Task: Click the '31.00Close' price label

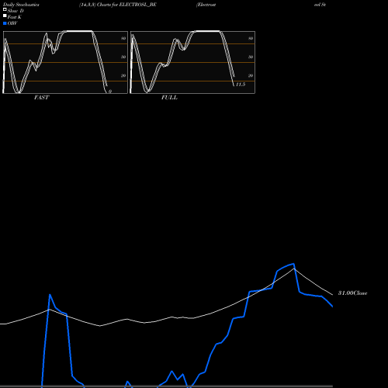Action: (x=352, y=293)
